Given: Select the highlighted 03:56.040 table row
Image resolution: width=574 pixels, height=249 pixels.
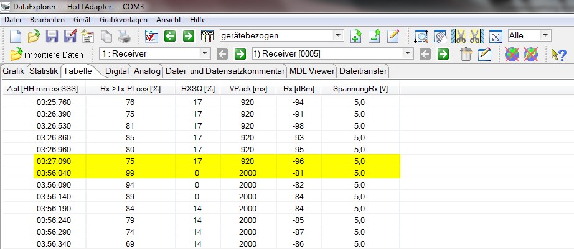Looking at the screenshot, I should [199, 173].
